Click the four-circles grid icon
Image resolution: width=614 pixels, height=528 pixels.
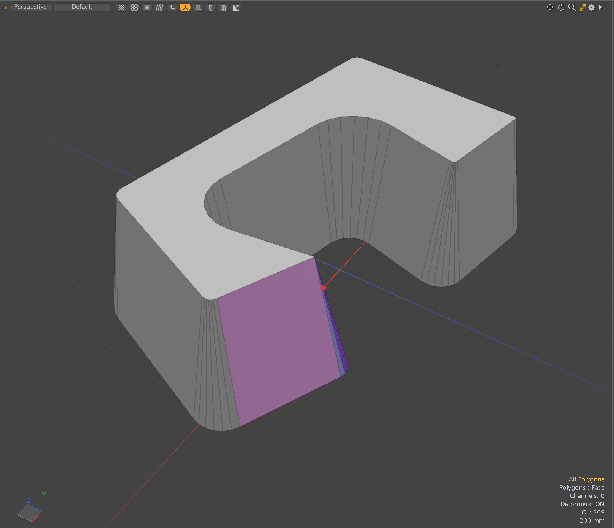click(134, 7)
